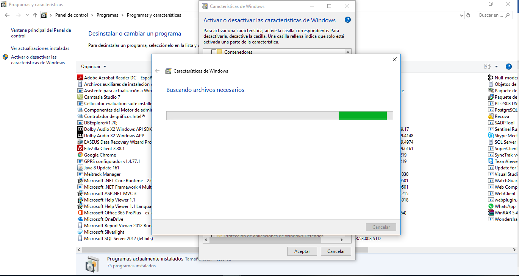Click the Microsoft Help Viewer 1.1 installer icon
The height and width of the screenshot is (276, 519).
pos(80,200)
